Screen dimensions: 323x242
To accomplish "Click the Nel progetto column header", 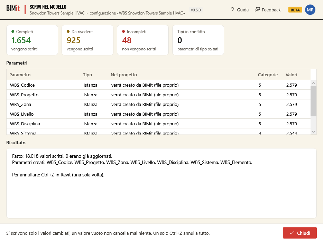I will 124,75.
